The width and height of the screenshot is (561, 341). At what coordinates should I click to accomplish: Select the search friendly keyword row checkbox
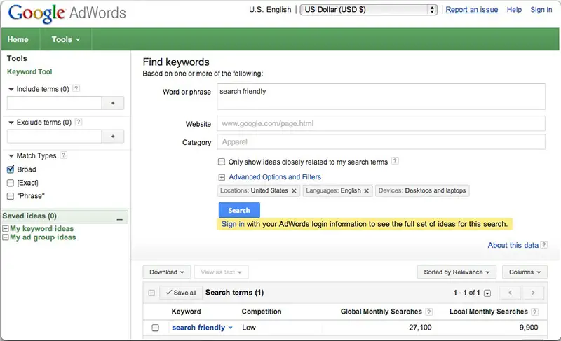[x=155, y=328]
